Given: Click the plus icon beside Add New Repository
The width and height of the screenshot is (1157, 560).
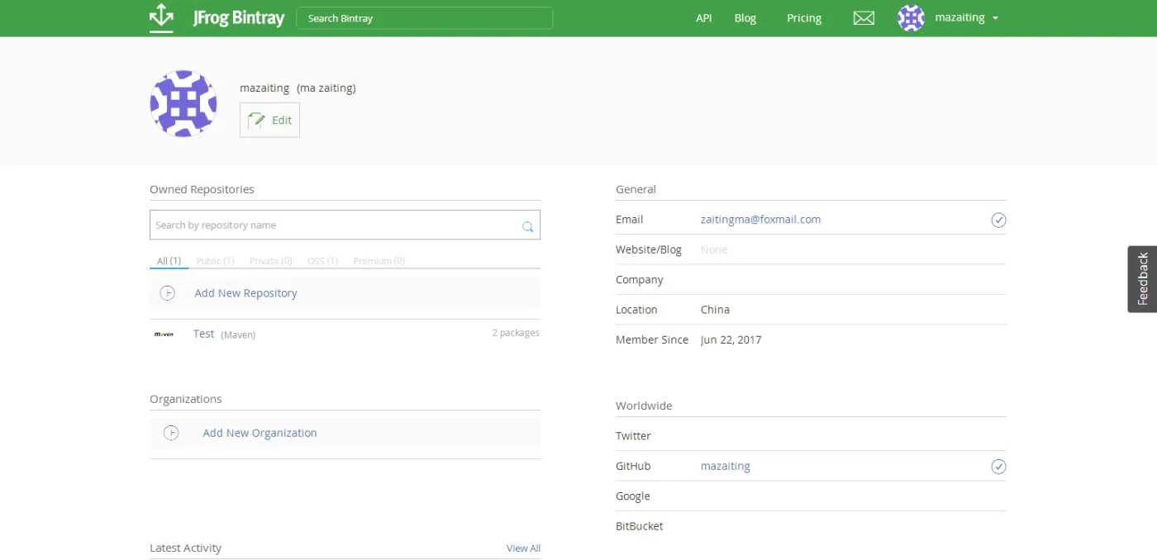Looking at the screenshot, I should coord(168,293).
